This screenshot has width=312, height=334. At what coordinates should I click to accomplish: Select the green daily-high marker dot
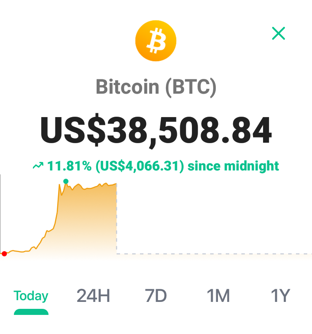(x=66, y=181)
